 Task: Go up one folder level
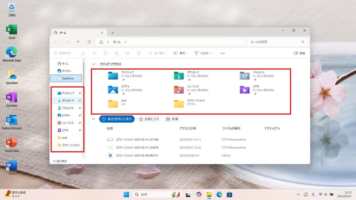click(x=78, y=42)
